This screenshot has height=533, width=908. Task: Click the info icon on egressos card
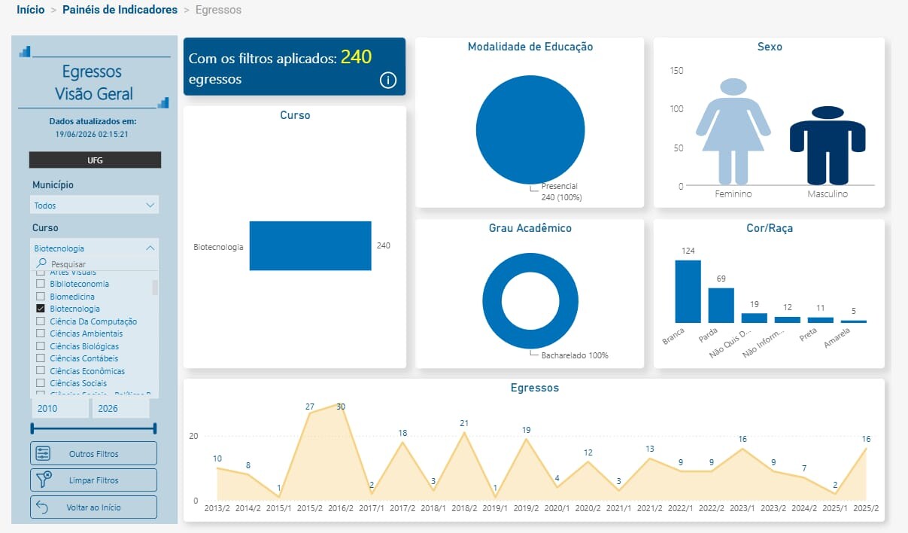point(388,80)
